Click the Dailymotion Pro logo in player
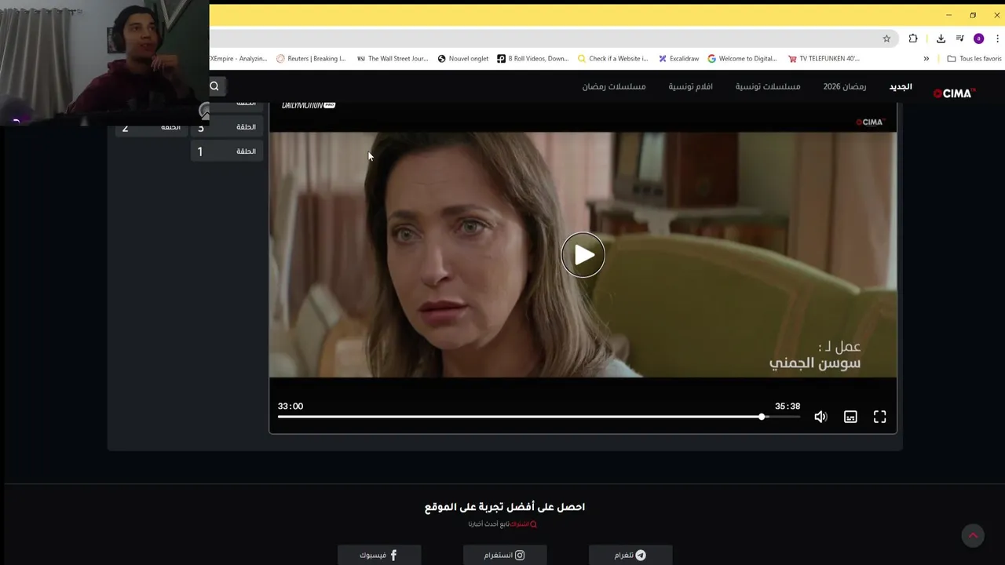The height and width of the screenshot is (565, 1005). (x=309, y=105)
